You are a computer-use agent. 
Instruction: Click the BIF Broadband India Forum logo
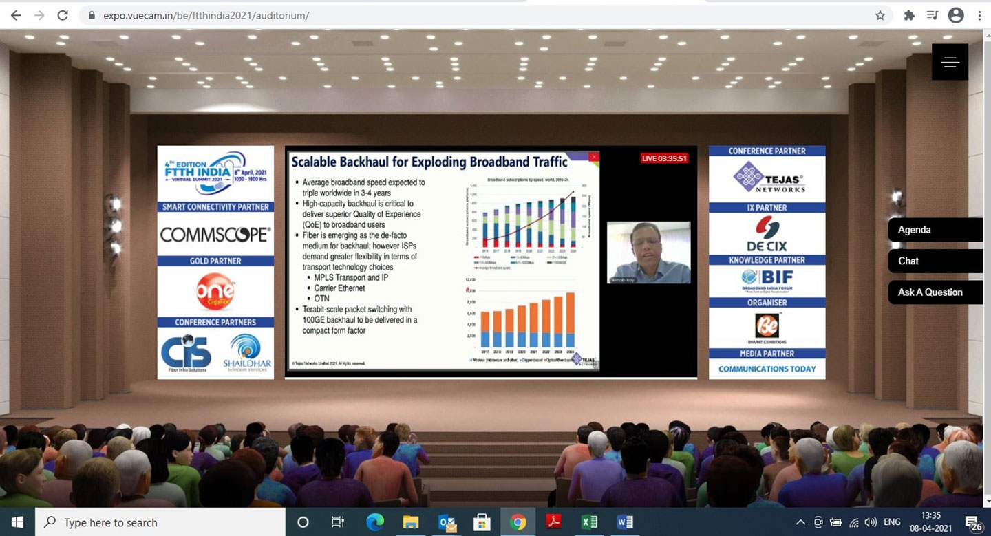(767, 281)
